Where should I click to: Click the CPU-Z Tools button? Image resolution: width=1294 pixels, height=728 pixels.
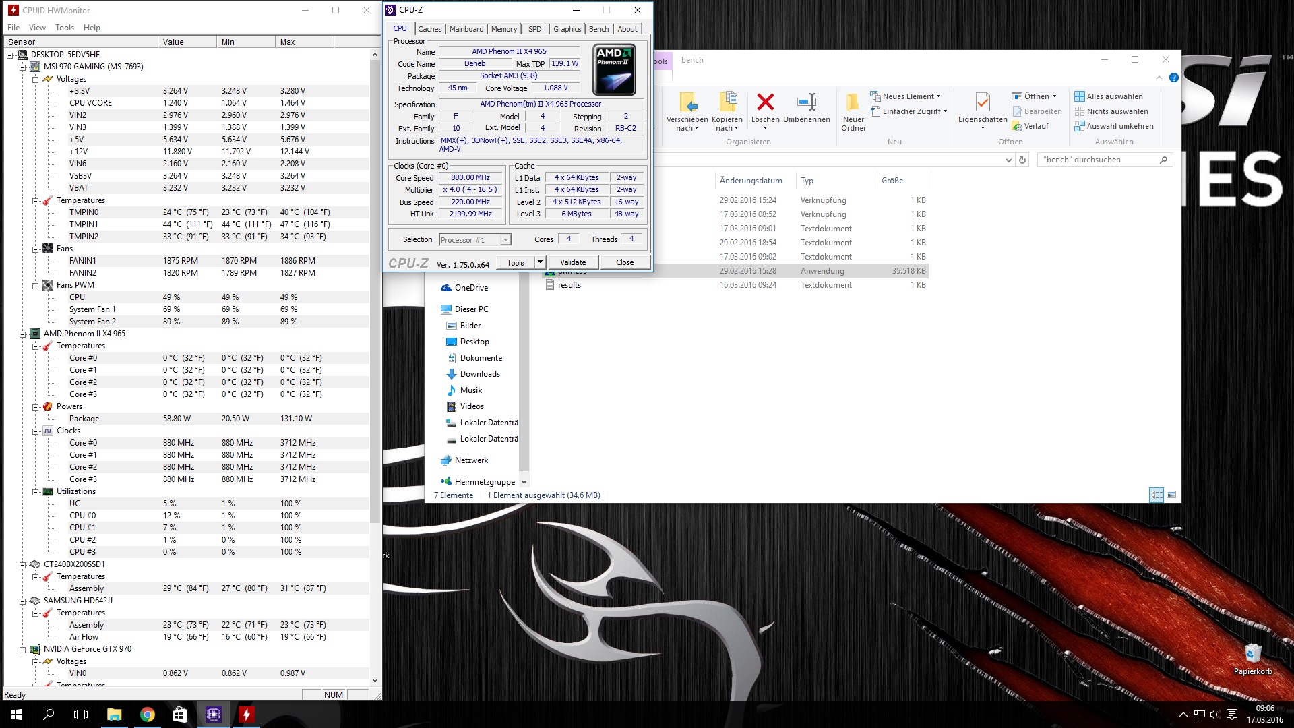pos(516,262)
